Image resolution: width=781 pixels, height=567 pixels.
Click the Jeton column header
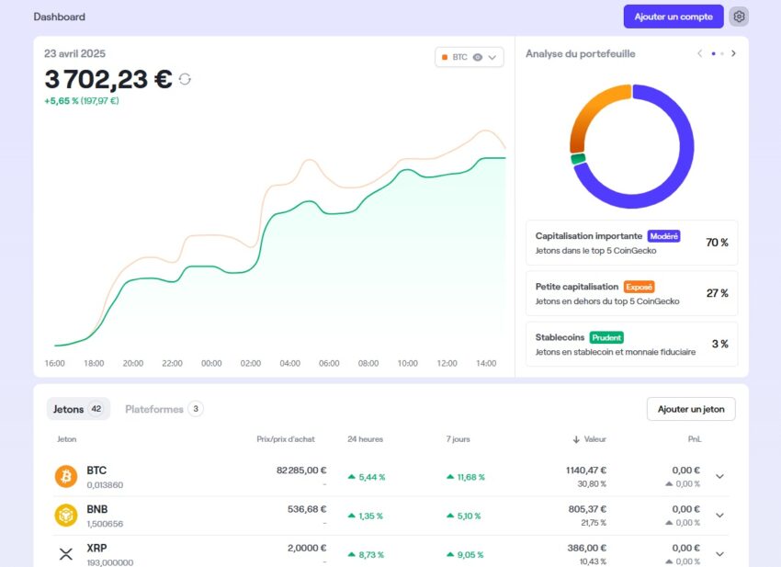(67, 439)
